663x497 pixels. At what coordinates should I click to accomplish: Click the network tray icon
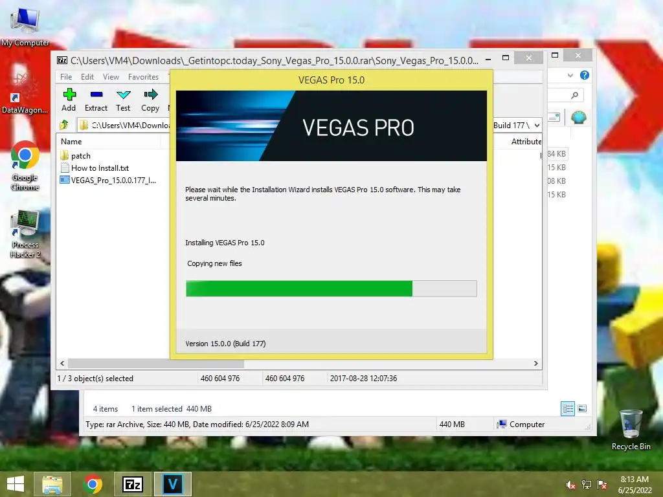click(587, 485)
